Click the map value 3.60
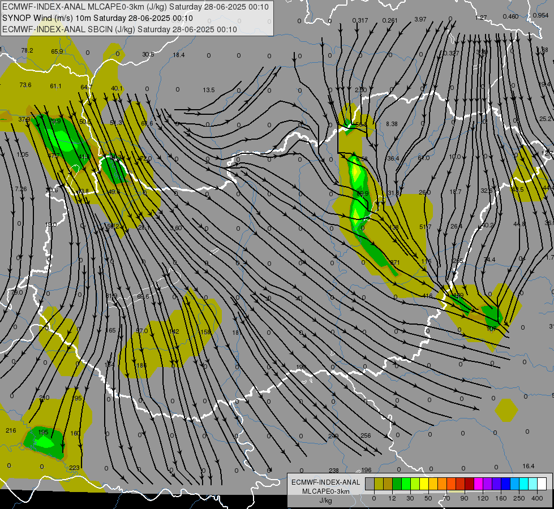Screen dimensions: 554x509 point(175,228)
